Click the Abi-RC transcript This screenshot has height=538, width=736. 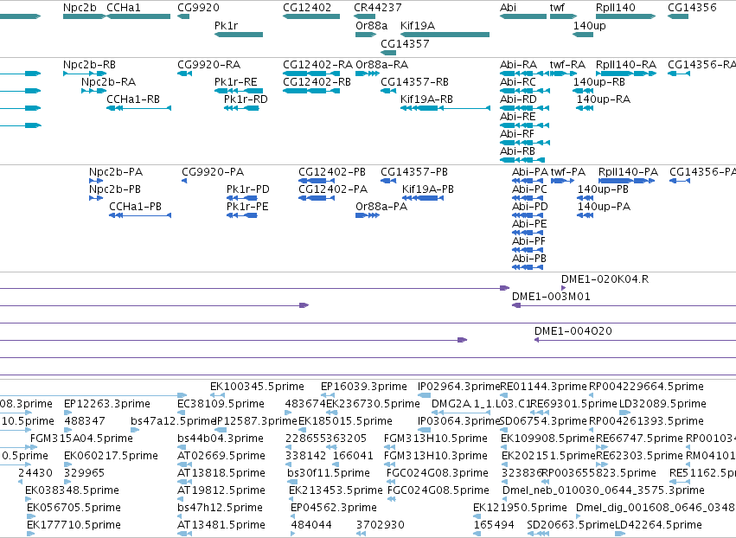[x=525, y=91]
